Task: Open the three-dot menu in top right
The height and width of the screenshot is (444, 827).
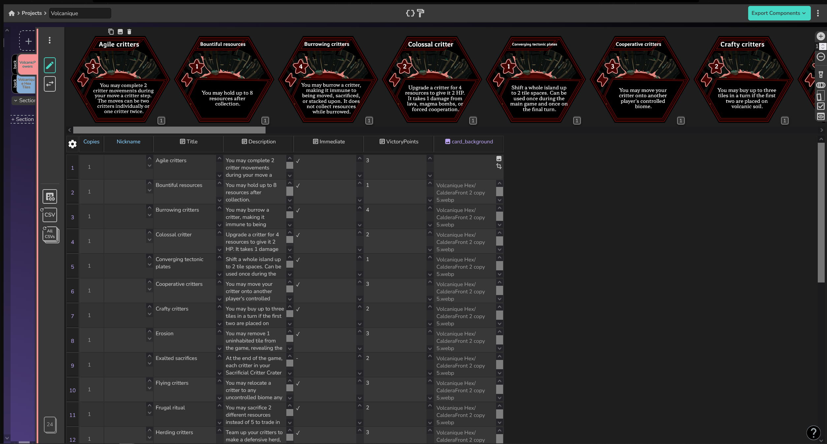Action: click(818, 13)
